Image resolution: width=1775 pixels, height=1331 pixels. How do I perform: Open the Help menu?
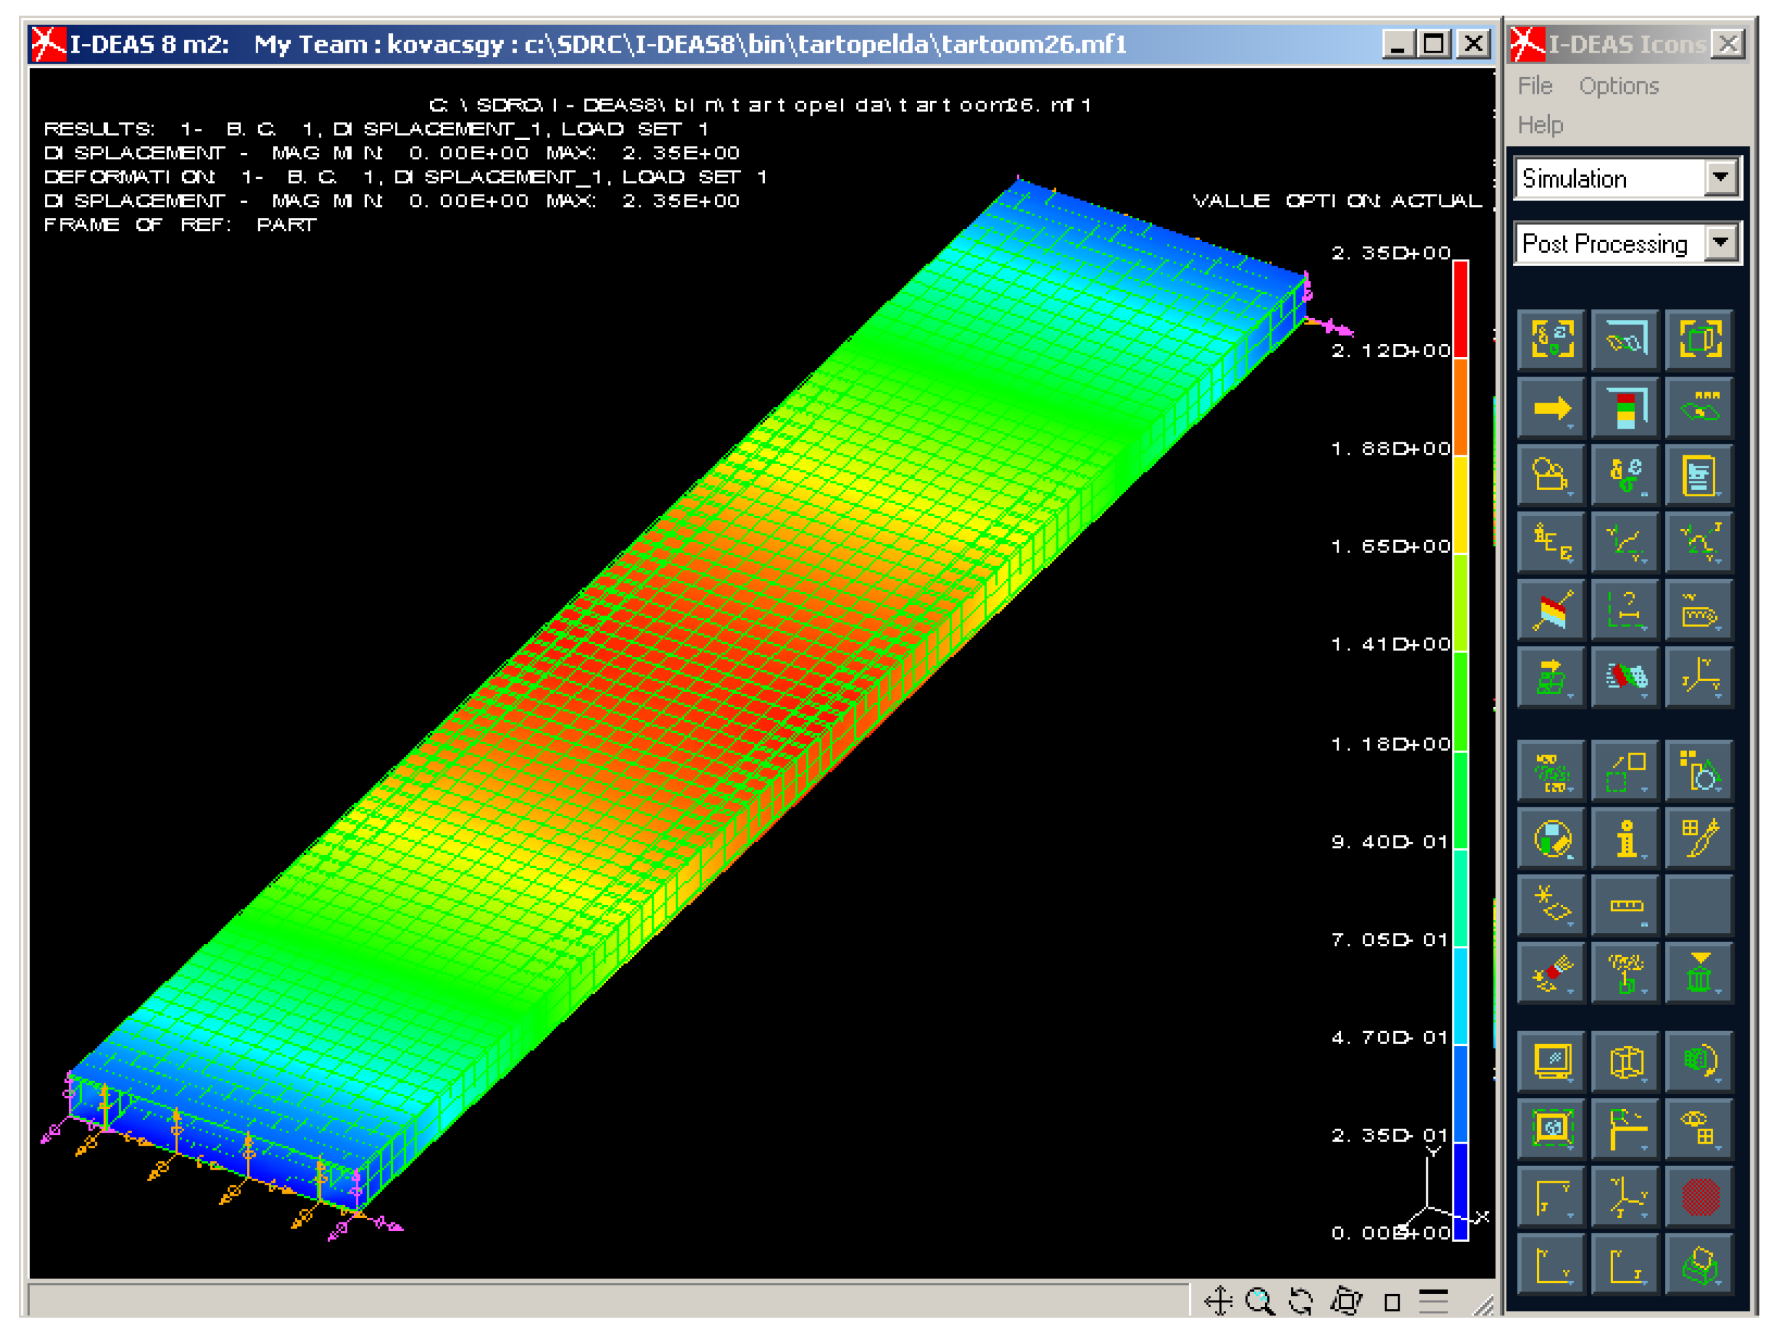(1540, 126)
